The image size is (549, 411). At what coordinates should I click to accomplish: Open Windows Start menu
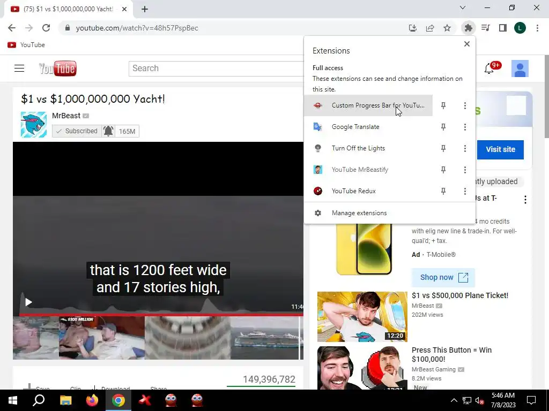pos(13,400)
